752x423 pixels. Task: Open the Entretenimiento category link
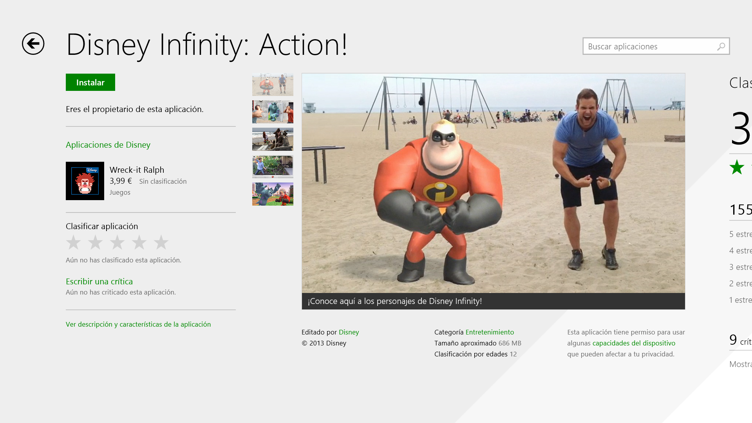490,332
